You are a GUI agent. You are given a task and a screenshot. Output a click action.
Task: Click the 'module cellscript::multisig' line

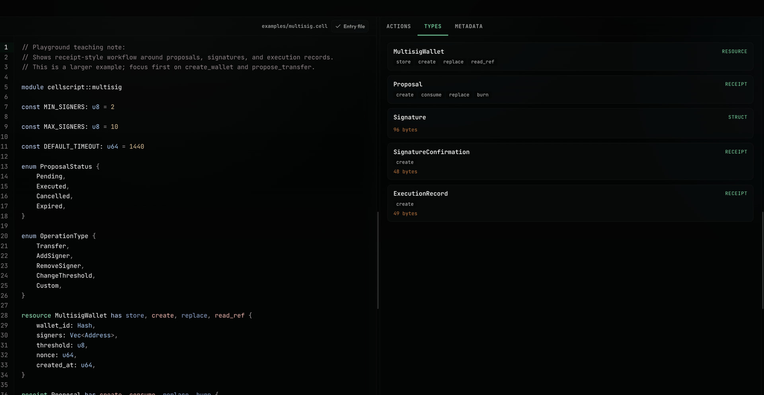click(72, 87)
